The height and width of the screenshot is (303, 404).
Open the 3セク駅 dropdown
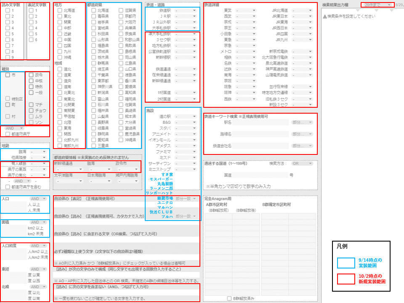[x=186, y=40]
